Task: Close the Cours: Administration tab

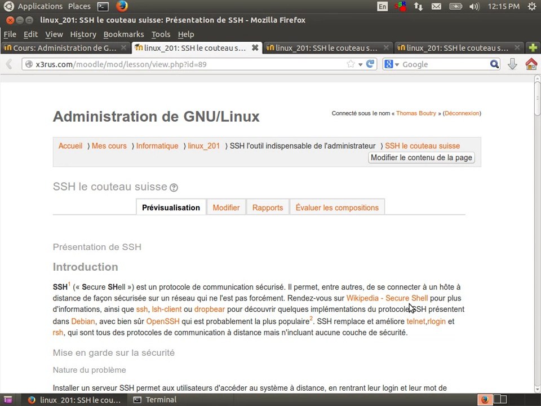Action: click(123, 47)
